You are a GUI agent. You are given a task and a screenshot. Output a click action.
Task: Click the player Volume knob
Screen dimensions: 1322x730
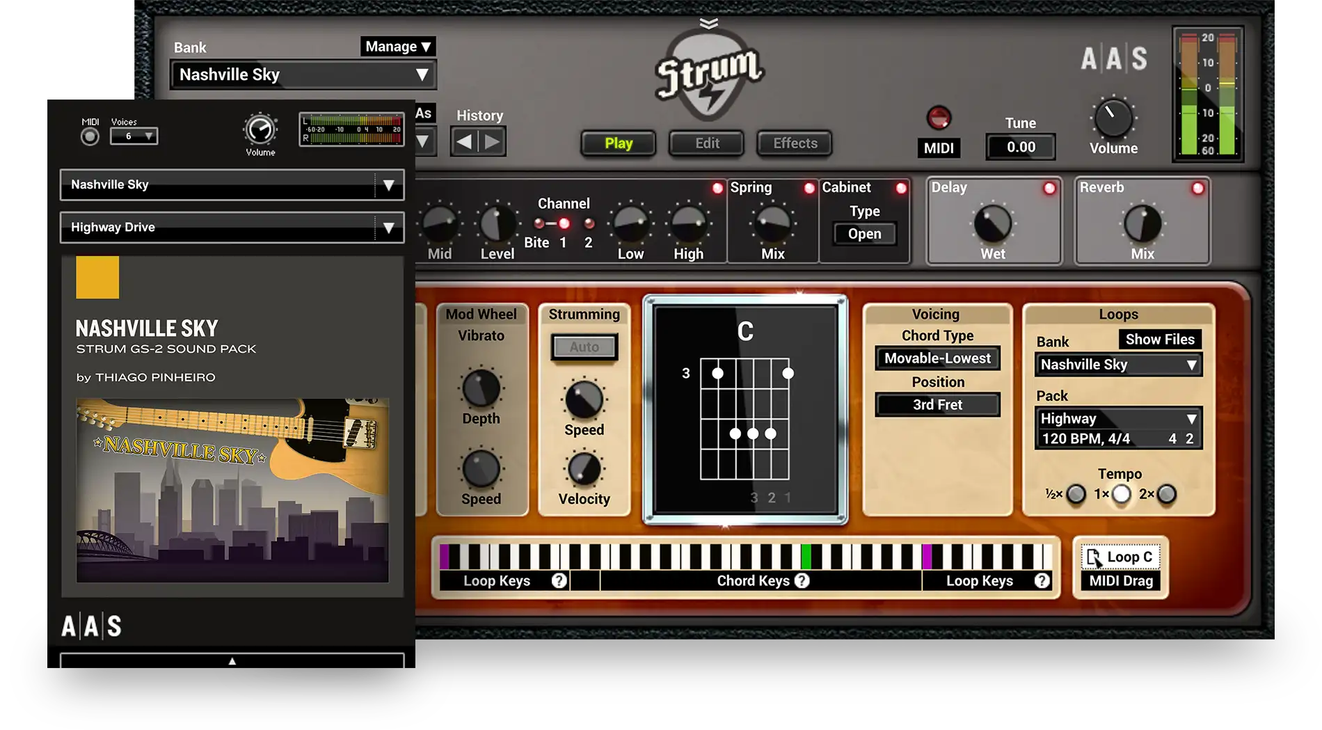point(260,129)
